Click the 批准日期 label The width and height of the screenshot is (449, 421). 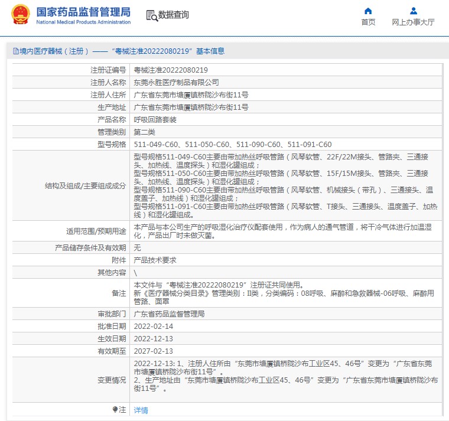[x=112, y=327]
